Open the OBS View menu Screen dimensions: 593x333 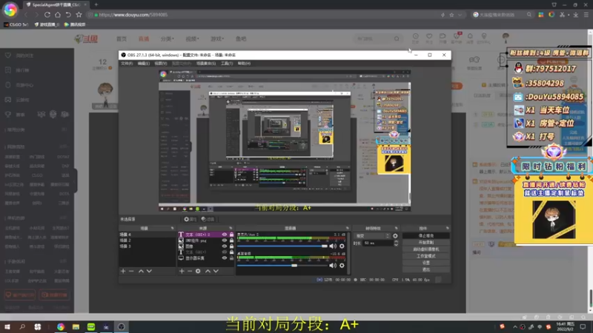coord(160,64)
